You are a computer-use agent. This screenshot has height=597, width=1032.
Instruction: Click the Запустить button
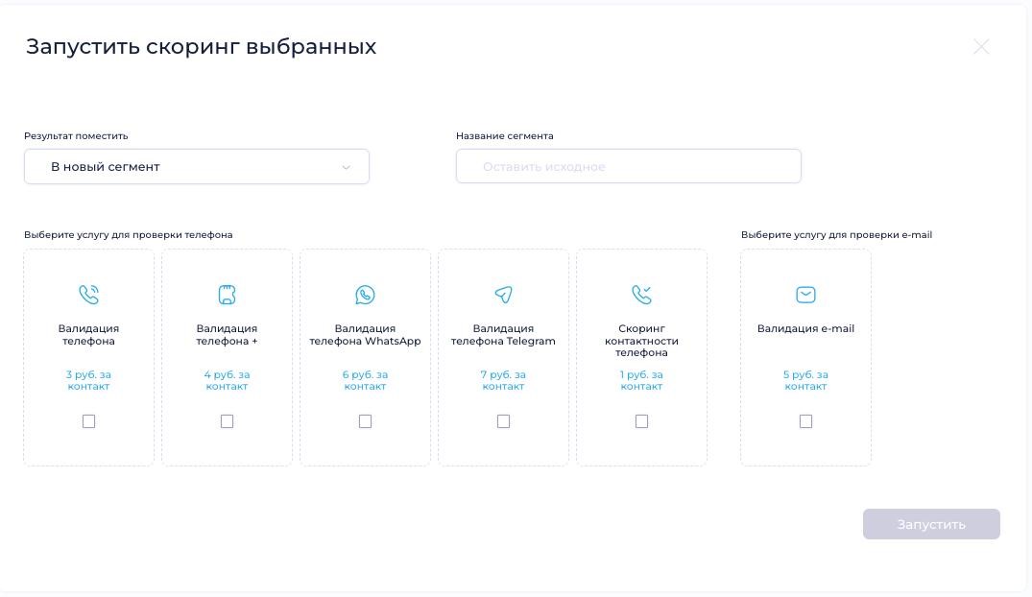click(931, 524)
